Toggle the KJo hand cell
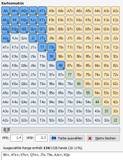Viewport: 123px width, 160px height. (x=15, y=38)
